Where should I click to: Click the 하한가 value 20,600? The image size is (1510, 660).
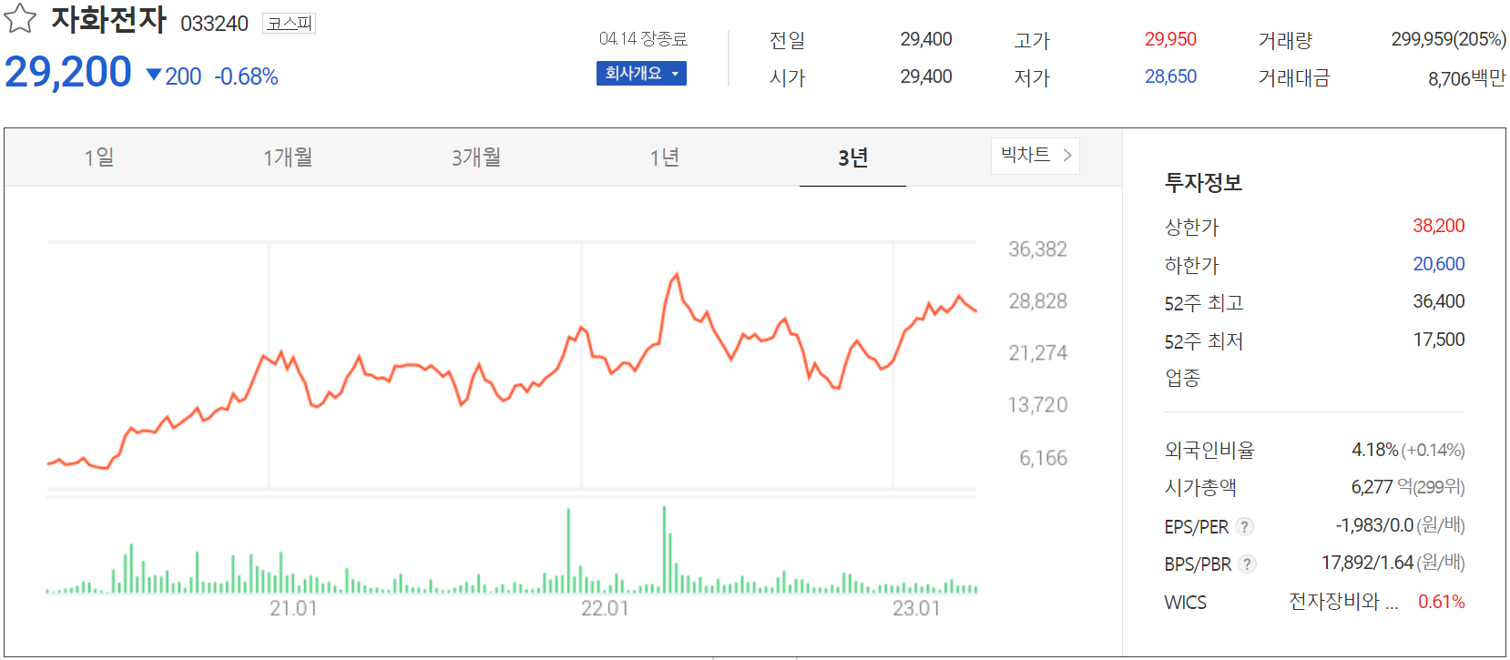point(1438,264)
